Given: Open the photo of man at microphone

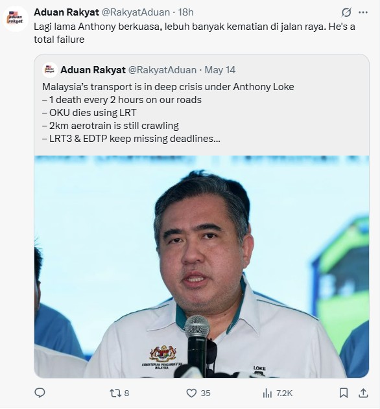Looking at the screenshot, I should [x=202, y=266].
